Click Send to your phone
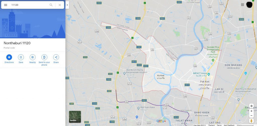The image size is (257, 126). coord(44,57)
